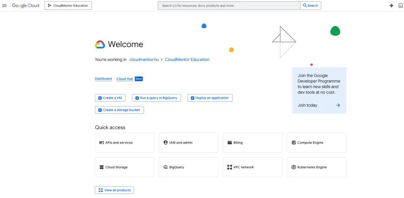The height and width of the screenshot is (198, 404).
Task: Open Billing quick access card
Action: (x=252, y=142)
